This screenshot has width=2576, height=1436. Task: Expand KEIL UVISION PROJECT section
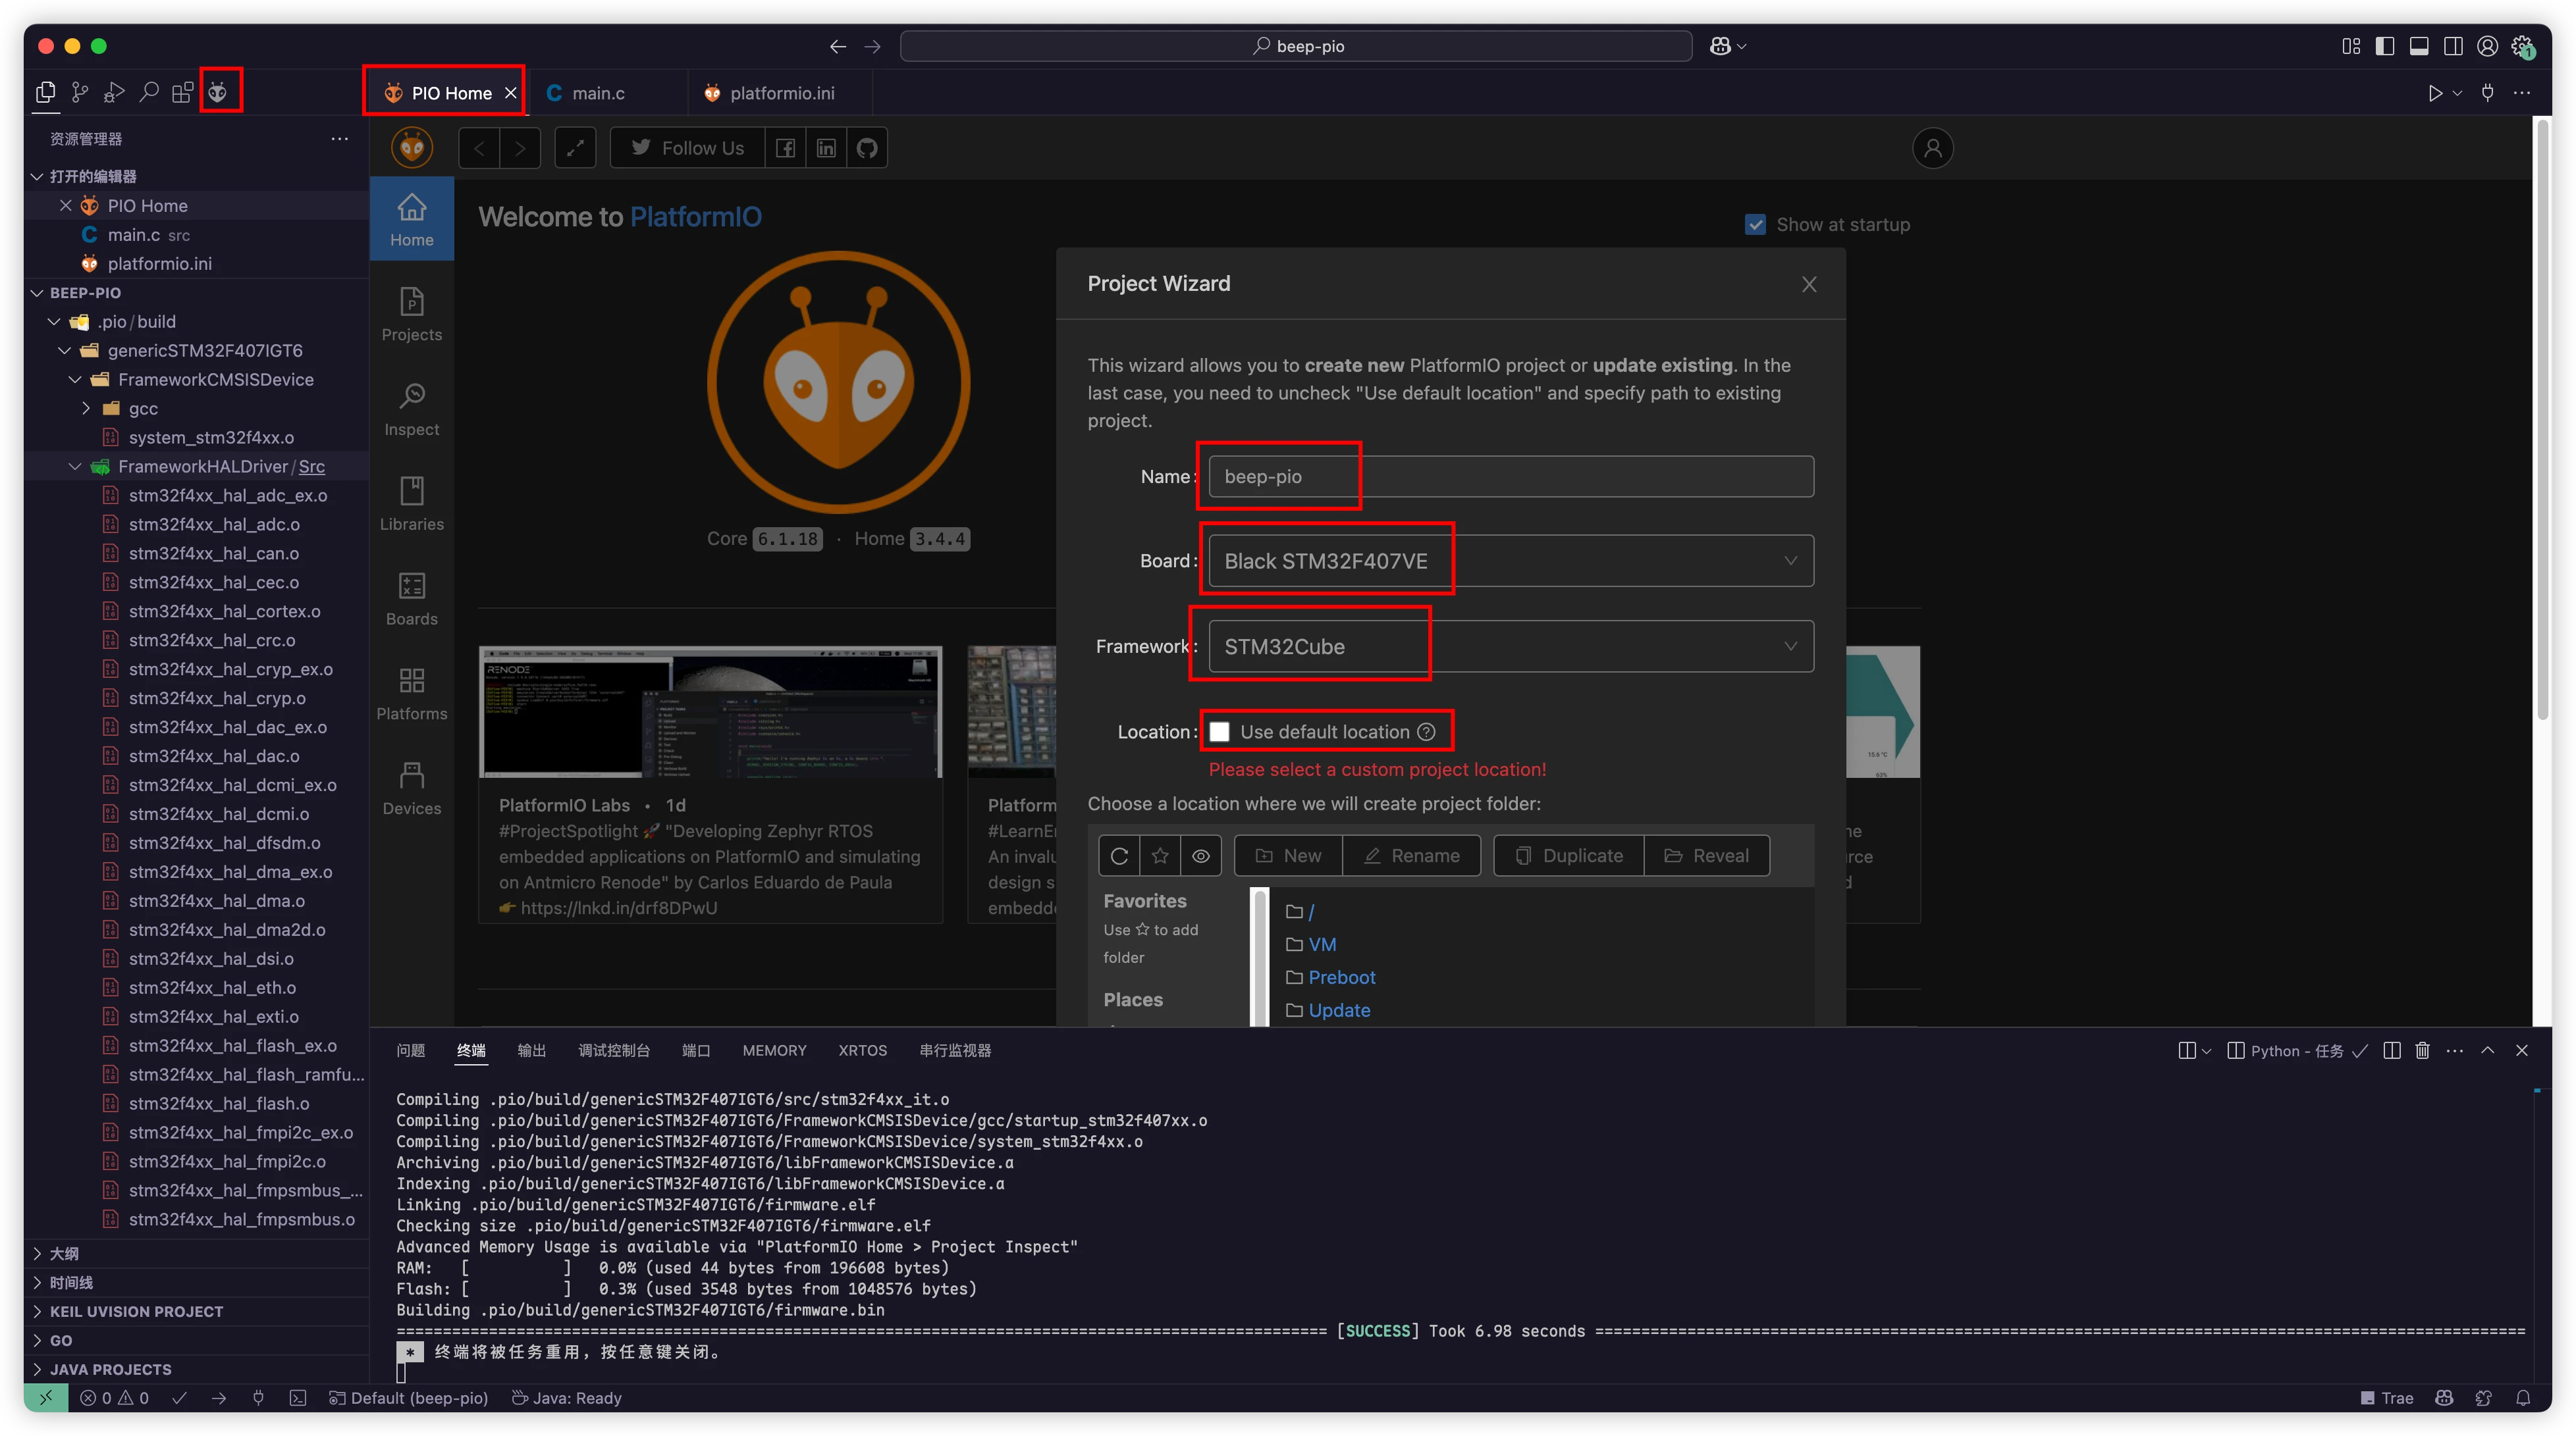click(196, 1311)
